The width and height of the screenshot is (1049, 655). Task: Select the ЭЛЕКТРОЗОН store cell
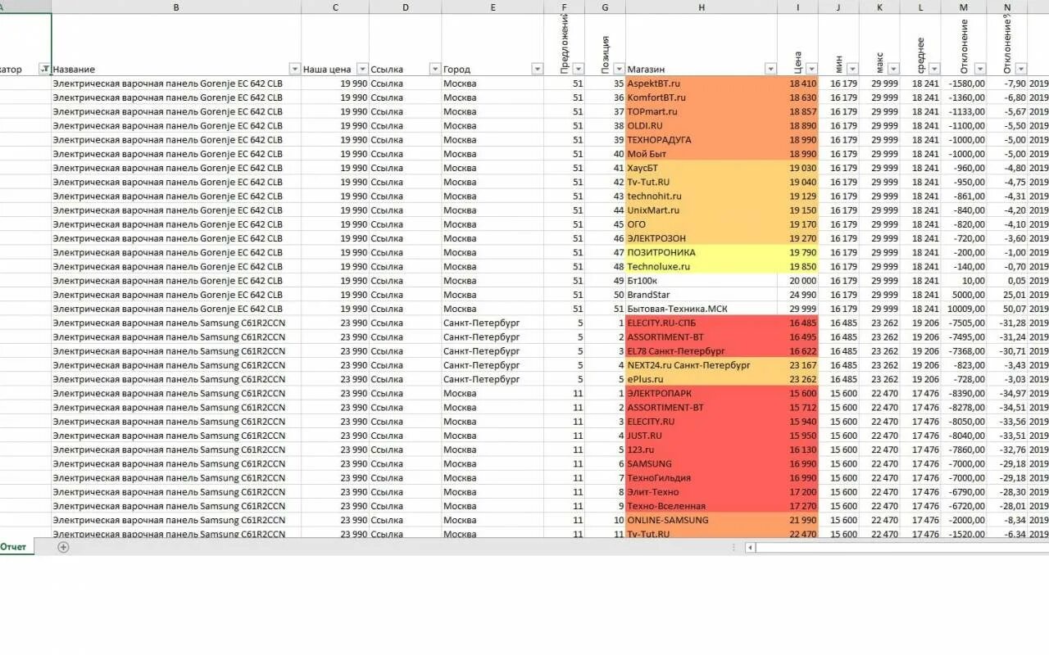pyautogui.click(x=702, y=238)
